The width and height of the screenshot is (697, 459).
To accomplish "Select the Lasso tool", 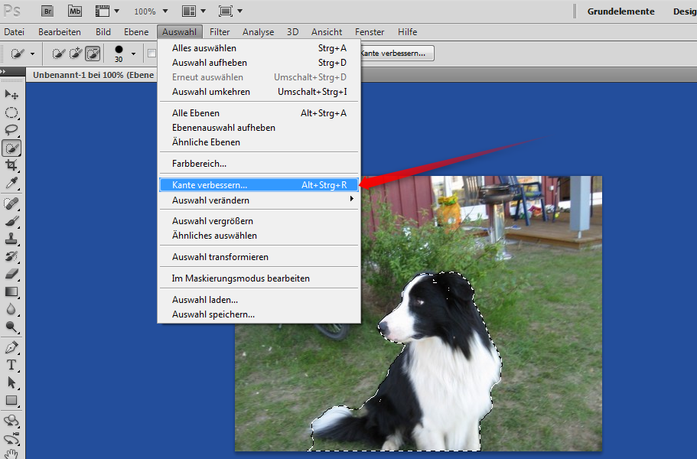I will coord(12,130).
